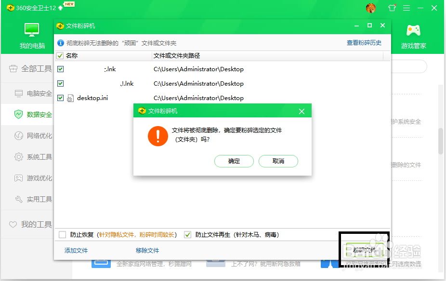Uncheck the desktop.ini file checkbox

click(x=60, y=98)
